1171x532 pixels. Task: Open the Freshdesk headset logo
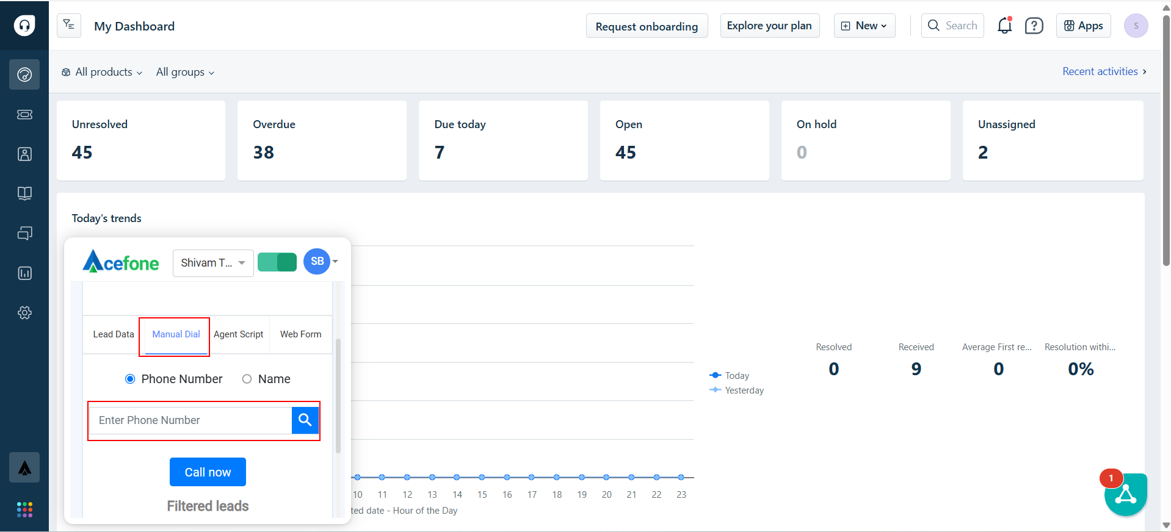pyautogui.click(x=24, y=25)
